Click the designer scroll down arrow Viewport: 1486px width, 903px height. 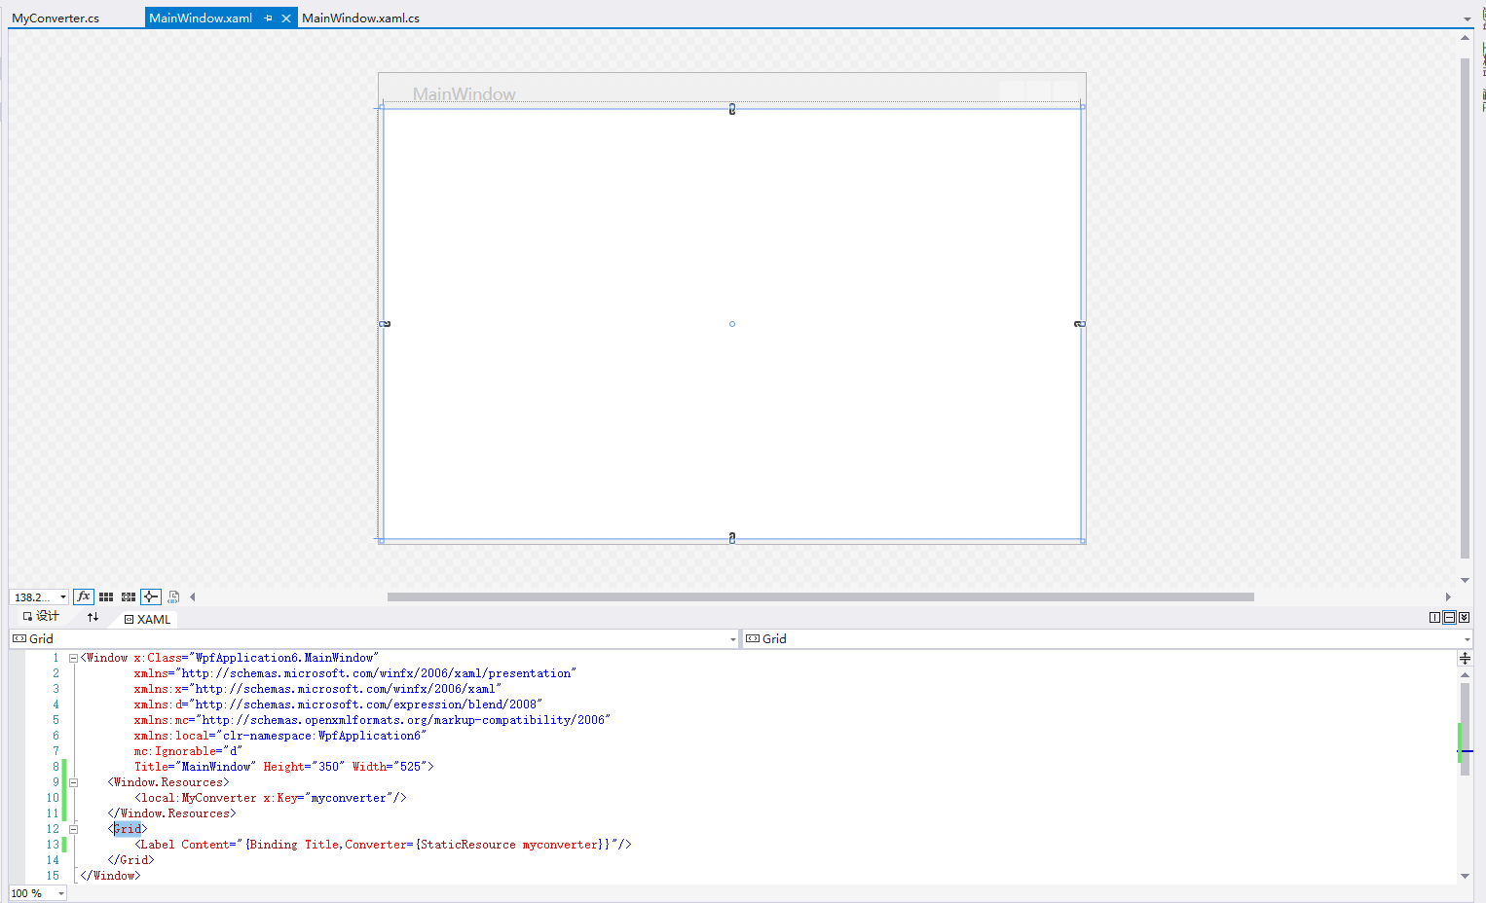[1465, 580]
